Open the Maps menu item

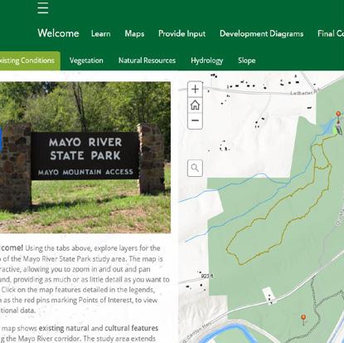click(x=134, y=34)
